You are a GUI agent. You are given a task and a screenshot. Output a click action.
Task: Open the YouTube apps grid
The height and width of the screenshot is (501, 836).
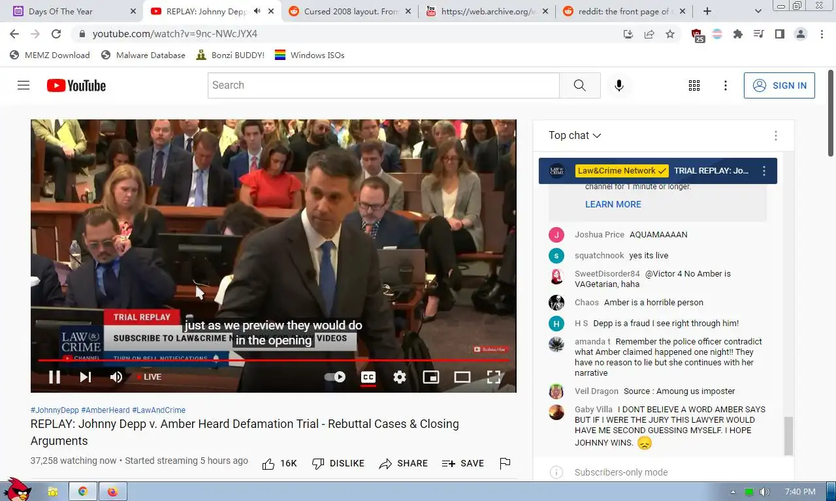[x=694, y=85]
